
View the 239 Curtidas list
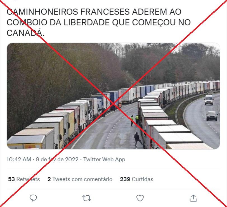pyautogui.click(x=136, y=179)
